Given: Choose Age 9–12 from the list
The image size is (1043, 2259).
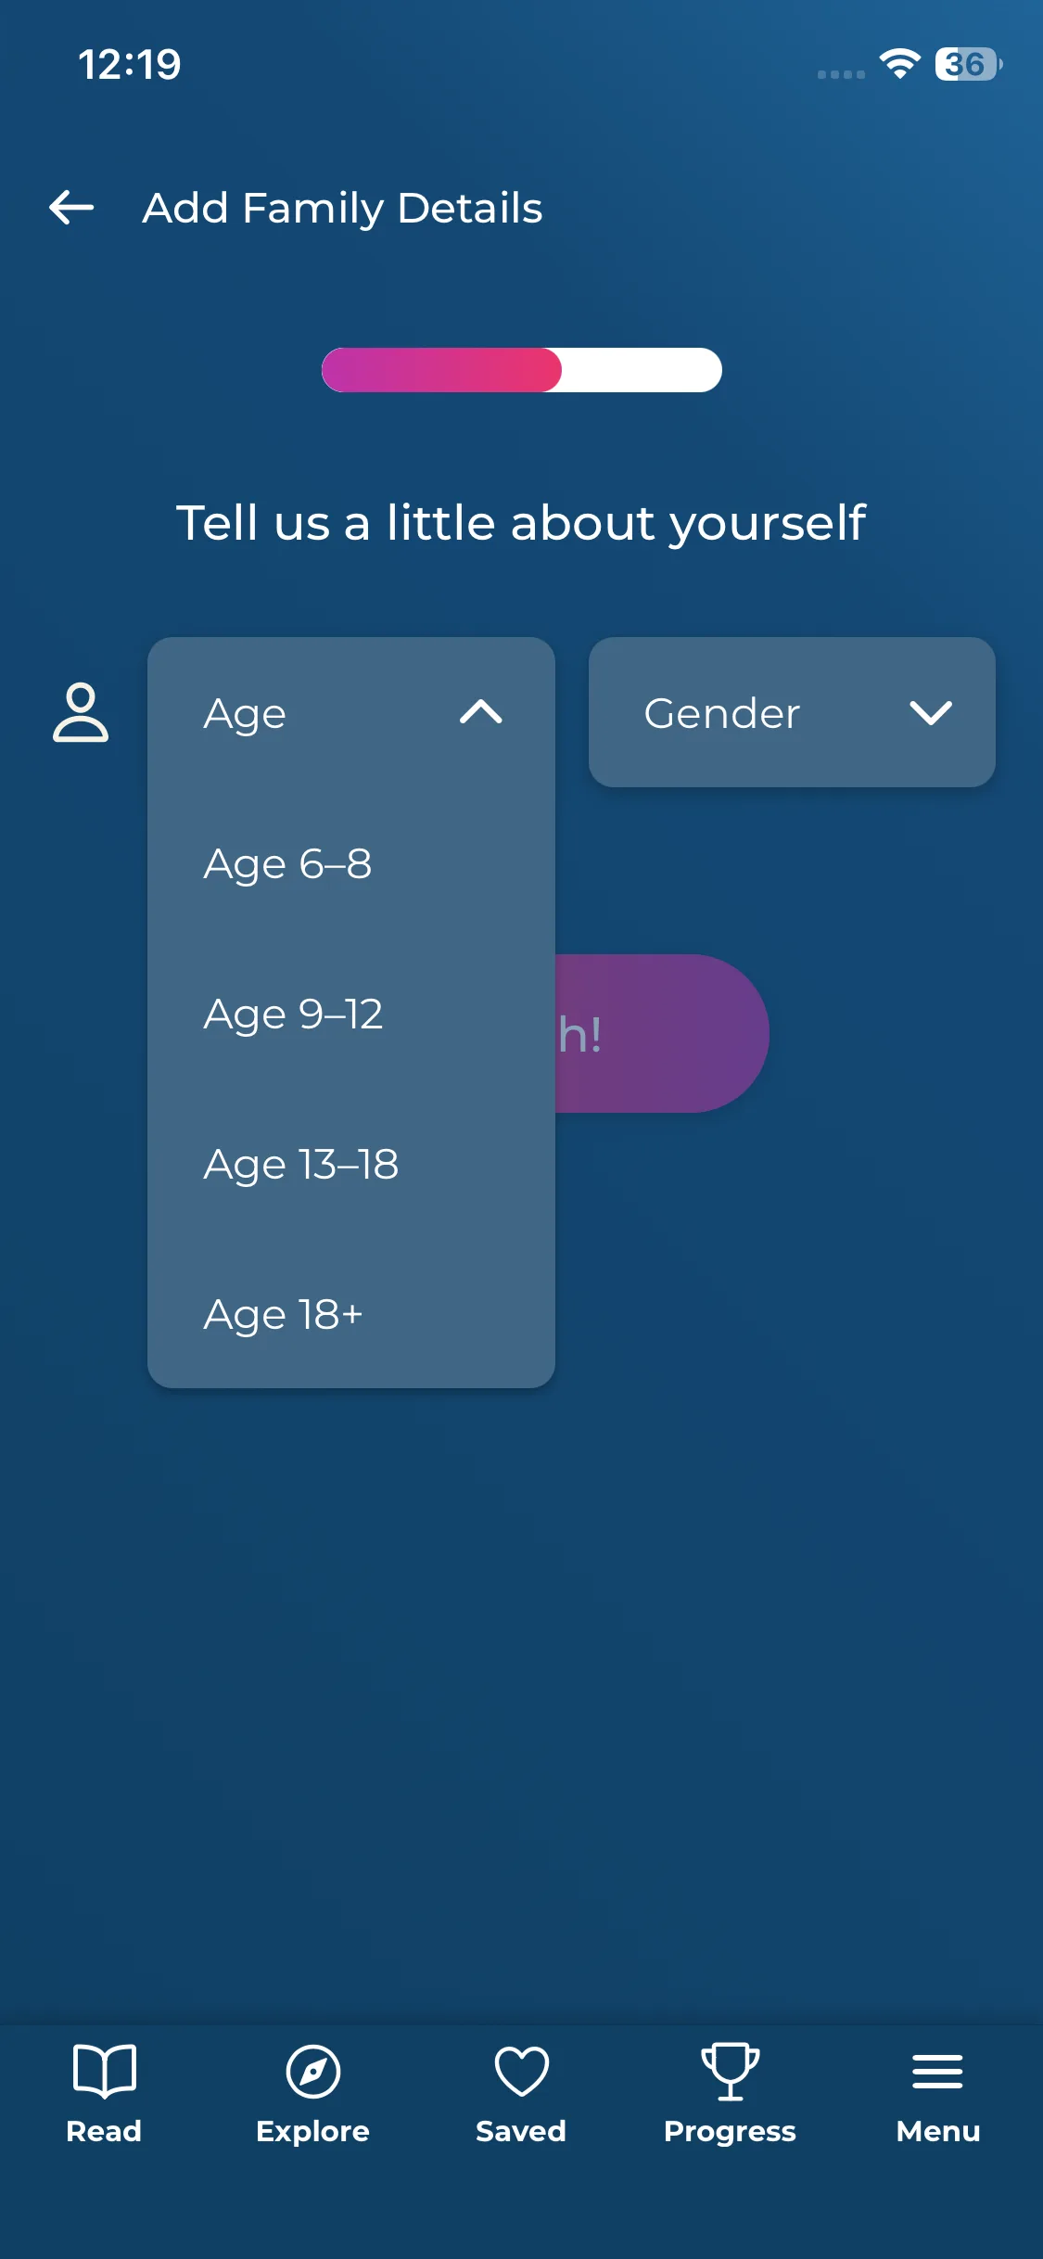Looking at the screenshot, I should tap(293, 1014).
